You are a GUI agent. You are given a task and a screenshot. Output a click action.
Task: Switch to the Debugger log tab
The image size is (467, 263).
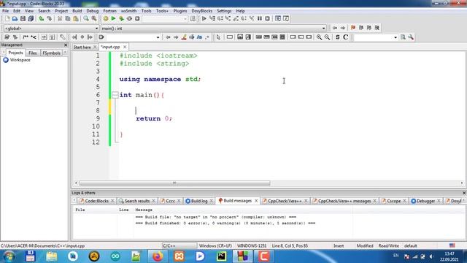[425, 201]
